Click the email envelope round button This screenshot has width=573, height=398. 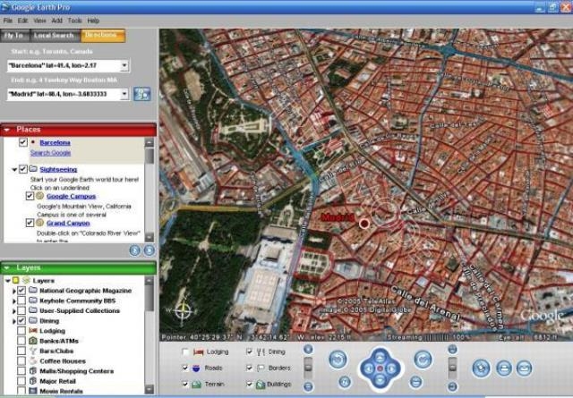coord(524,368)
